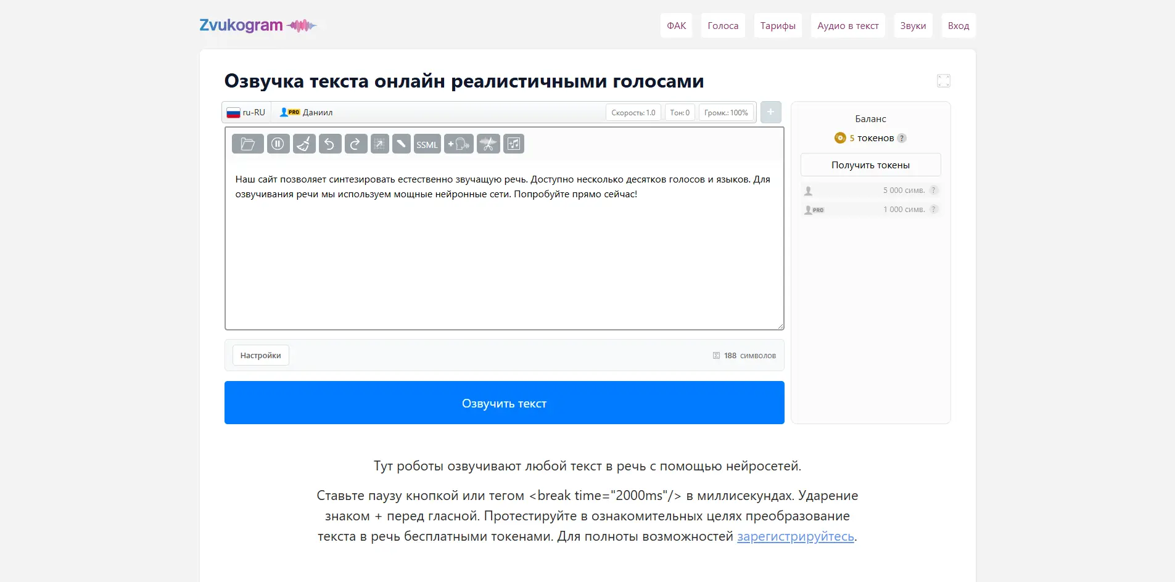Redo the last text change
Screen dimensions: 1175x582
tap(355, 144)
